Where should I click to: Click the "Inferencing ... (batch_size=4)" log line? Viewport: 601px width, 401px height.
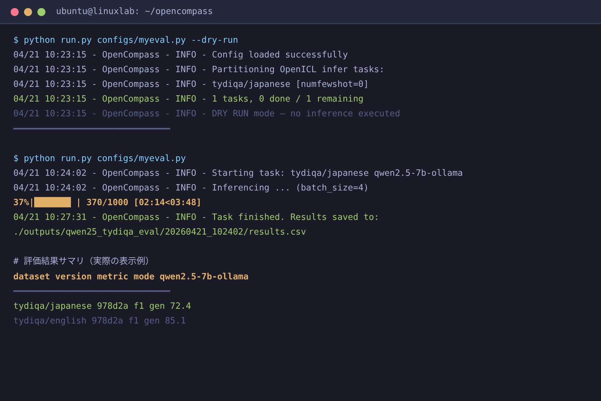coord(191,188)
